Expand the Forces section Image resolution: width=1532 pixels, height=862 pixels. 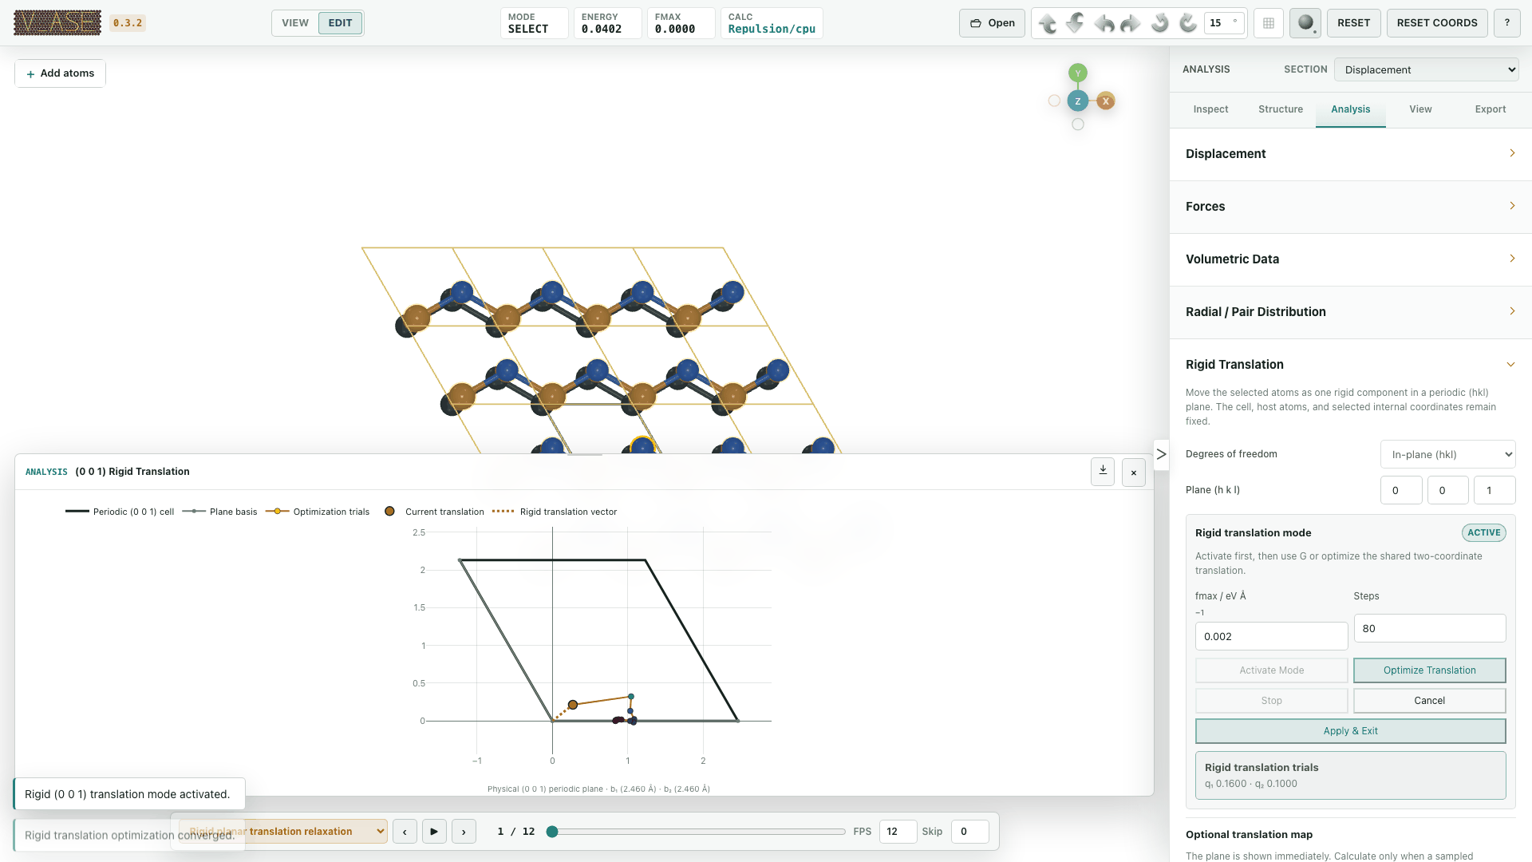pos(1350,207)
